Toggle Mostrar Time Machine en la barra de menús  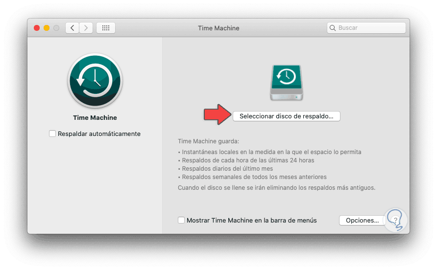pos(181,220)
